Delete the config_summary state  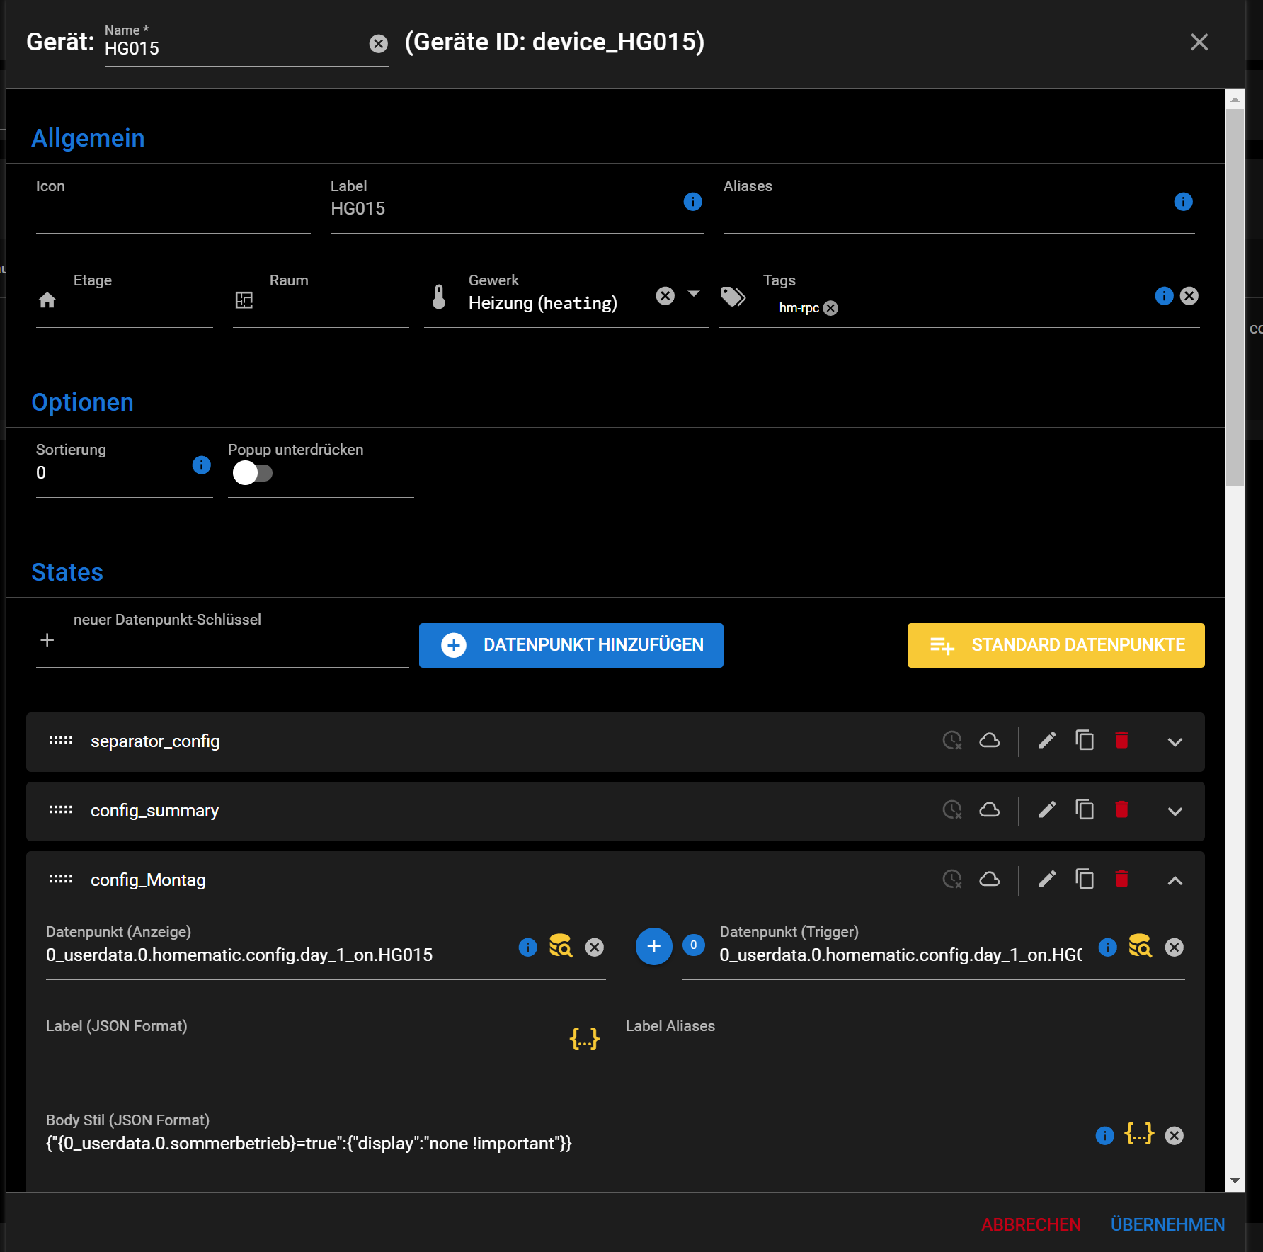[x=1122, y=810]
